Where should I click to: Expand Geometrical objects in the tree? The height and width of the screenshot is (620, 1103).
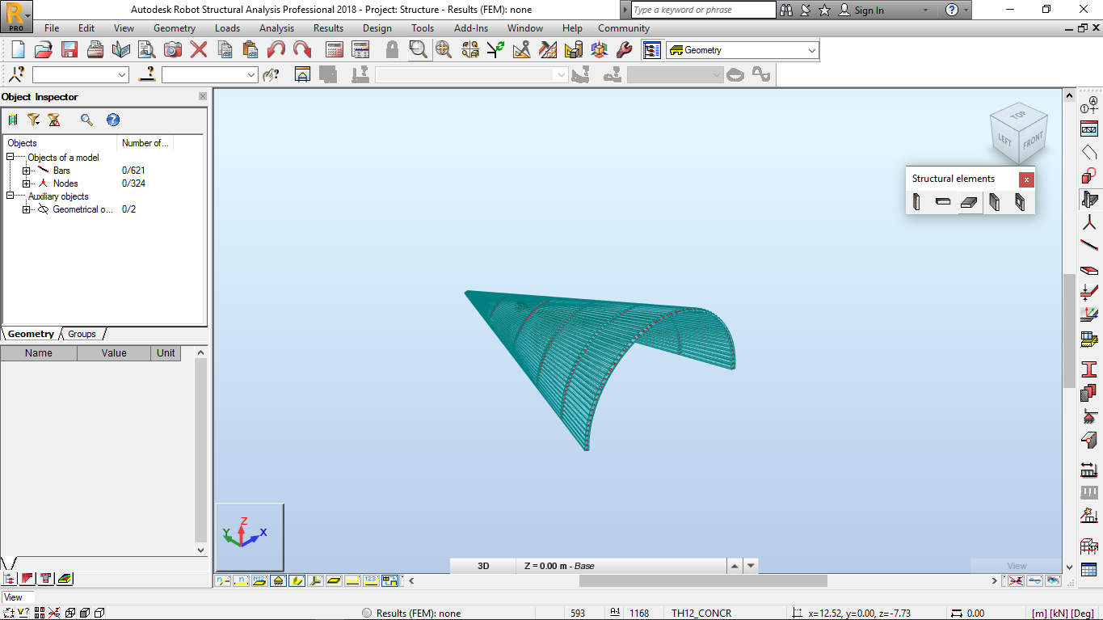click(26, 209)
